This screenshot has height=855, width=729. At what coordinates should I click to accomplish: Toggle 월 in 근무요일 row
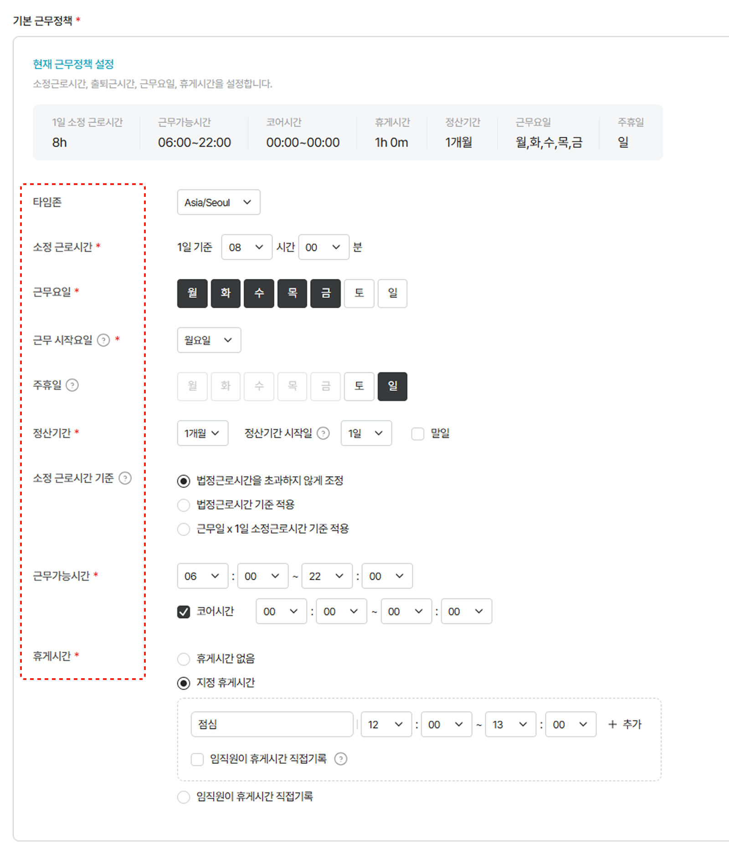click(192, 293)
